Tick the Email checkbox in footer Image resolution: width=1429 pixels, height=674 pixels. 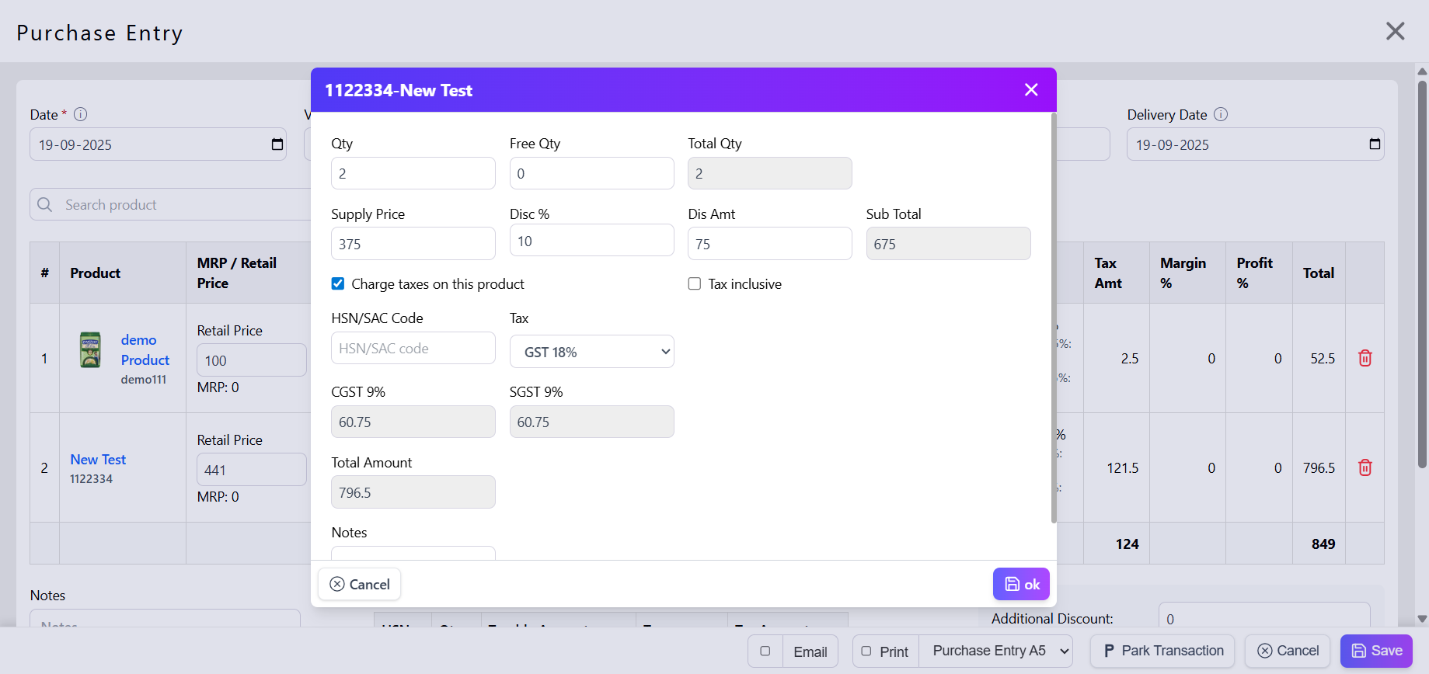[765, 651]
